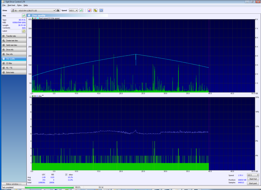
Task: Click the Start full button
Action: pyautogui.click(x=253, y=179)
